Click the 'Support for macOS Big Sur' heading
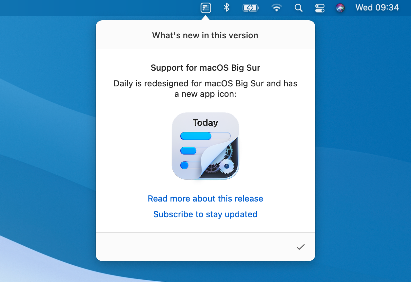This screenshot has width=411, height=282. coord(205,68)
